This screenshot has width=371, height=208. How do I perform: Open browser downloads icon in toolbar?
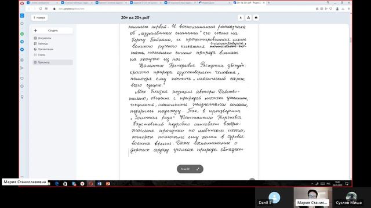[x=343, y=9]
